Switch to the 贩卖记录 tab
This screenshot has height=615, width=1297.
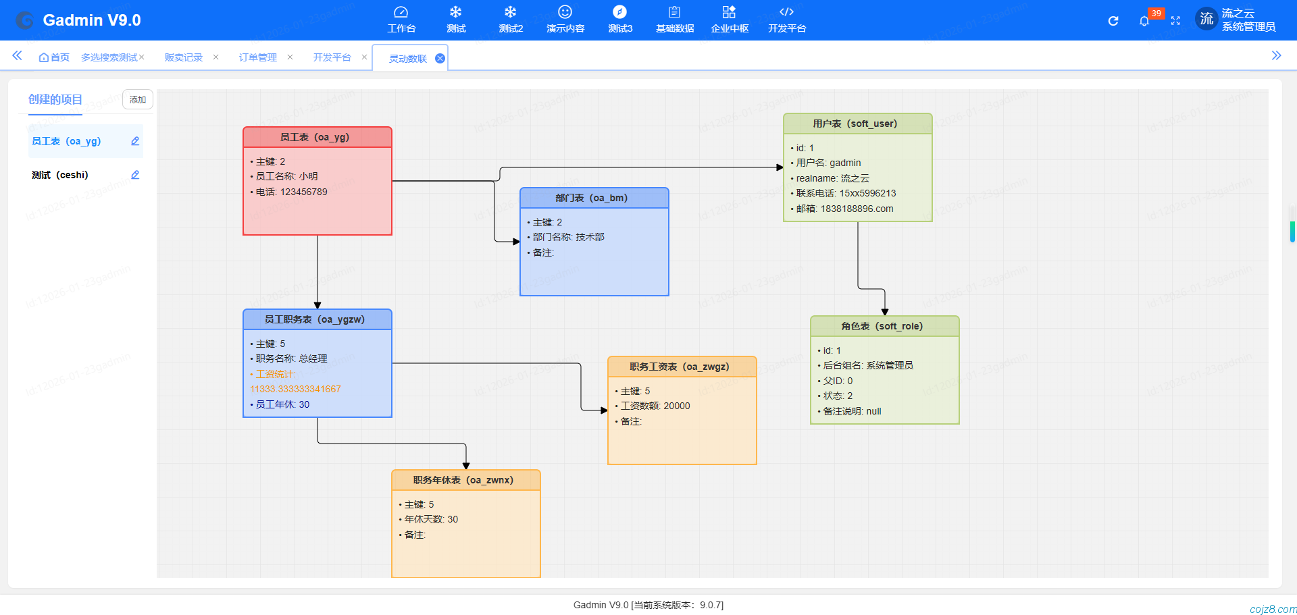coord(182,57)
